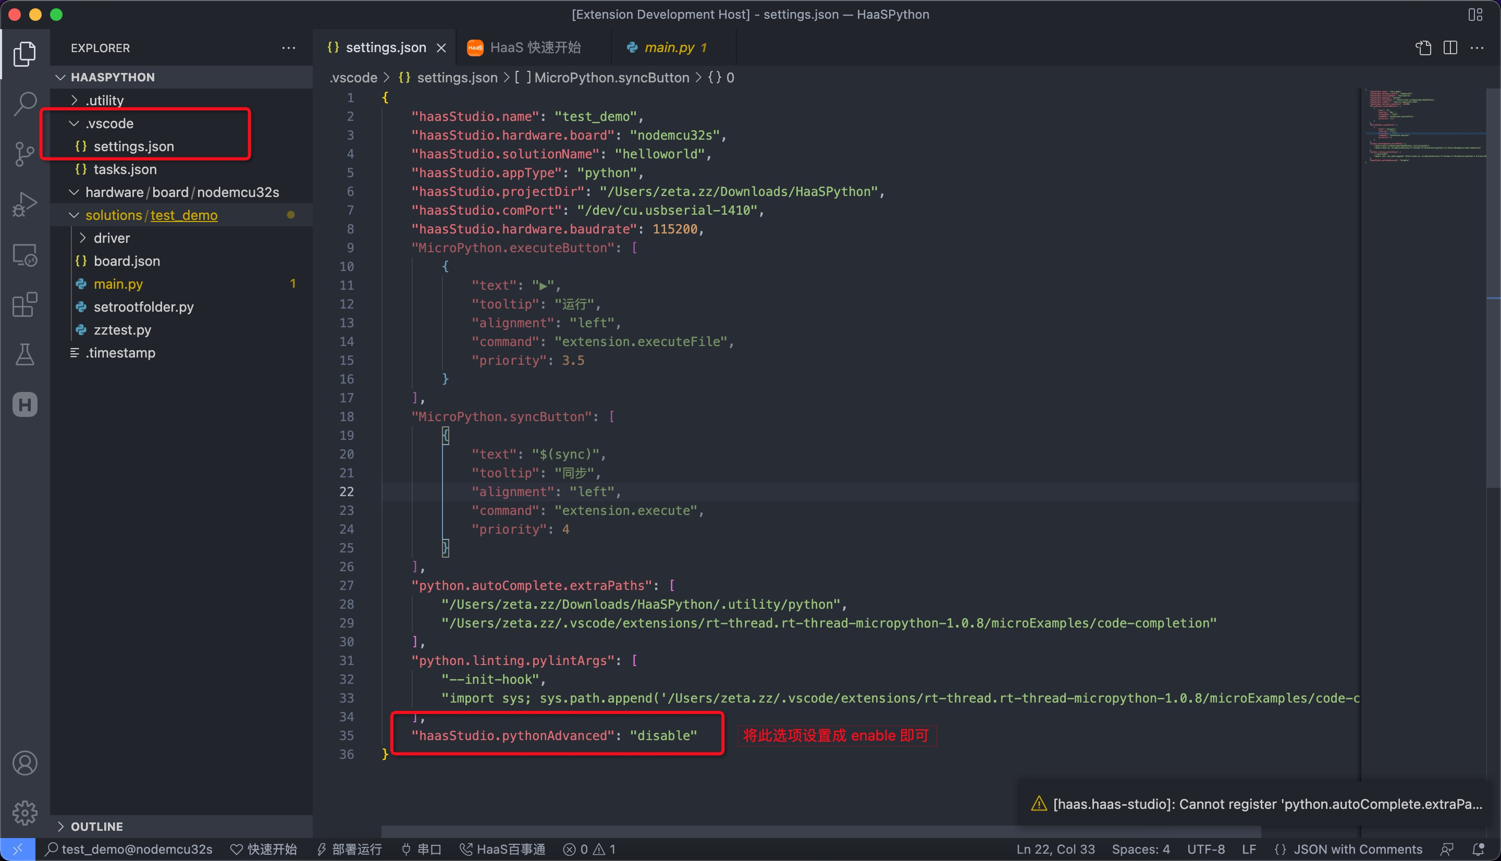The width and height of the screenshot is (1501, 861).
Task: Expand OUTLINE section
Action: pos(181,826)
